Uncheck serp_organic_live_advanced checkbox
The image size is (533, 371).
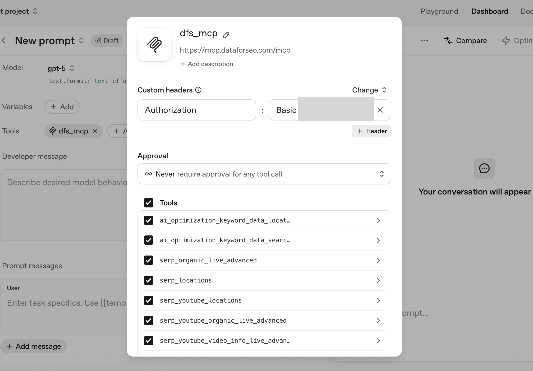[149, 260]
